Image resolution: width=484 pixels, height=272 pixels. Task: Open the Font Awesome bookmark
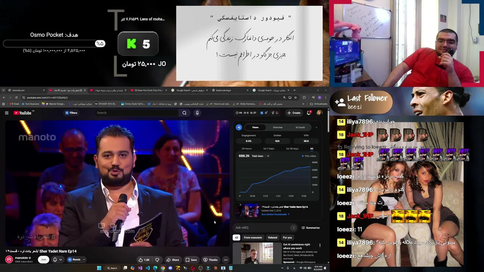click(x=30, y=104)
